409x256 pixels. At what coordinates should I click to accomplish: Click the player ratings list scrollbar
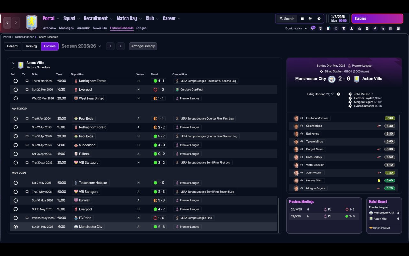[399, 138]
